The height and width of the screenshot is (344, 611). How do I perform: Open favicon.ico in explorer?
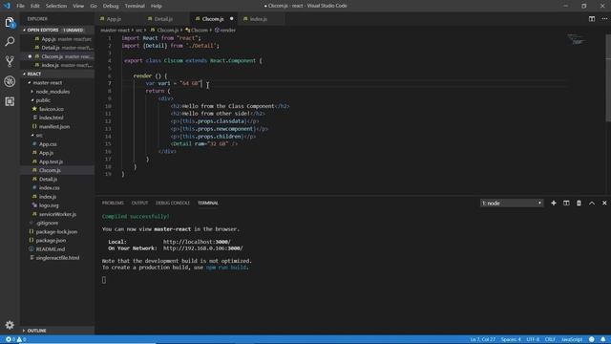coord(52,109)
